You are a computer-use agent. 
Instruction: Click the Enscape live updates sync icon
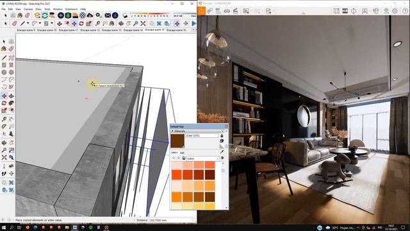click(45, 15)
